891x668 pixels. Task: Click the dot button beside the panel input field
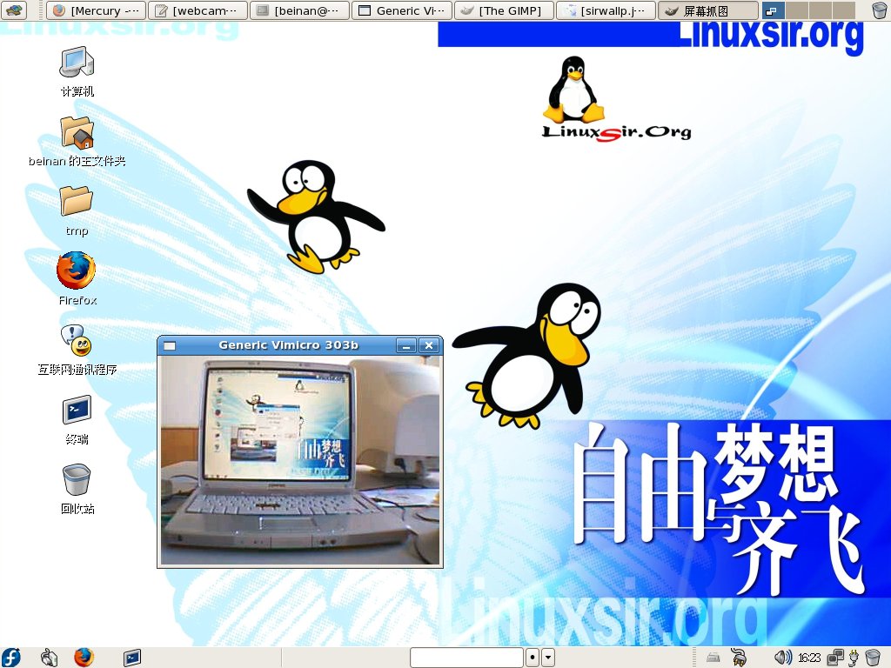click(x=533, y=658)
